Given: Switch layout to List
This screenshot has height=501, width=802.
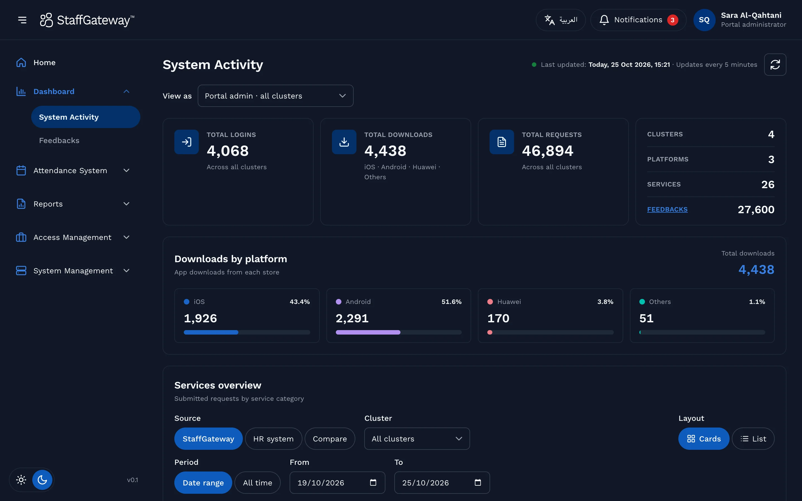Looking at the screenshot, I should coord(753,439).
